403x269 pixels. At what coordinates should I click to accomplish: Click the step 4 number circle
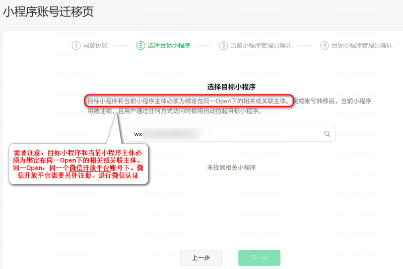325,45
